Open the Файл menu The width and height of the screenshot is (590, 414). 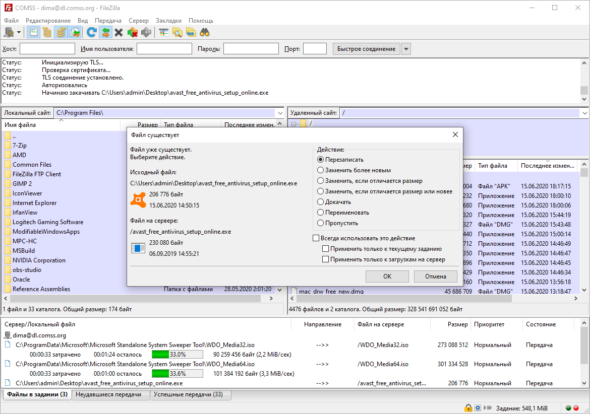[11, 21]
